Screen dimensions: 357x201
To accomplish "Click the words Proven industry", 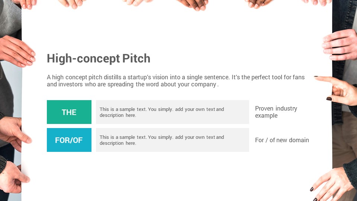I will point(276,108).
